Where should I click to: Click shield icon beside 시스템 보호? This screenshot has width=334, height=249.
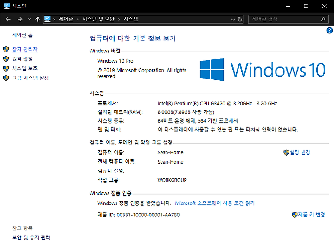click(x=6, y=68)
